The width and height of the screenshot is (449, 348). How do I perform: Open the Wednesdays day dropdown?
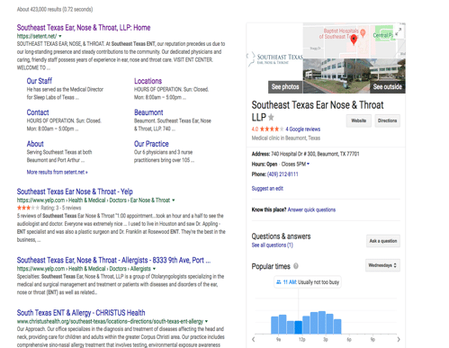(382, 265)
